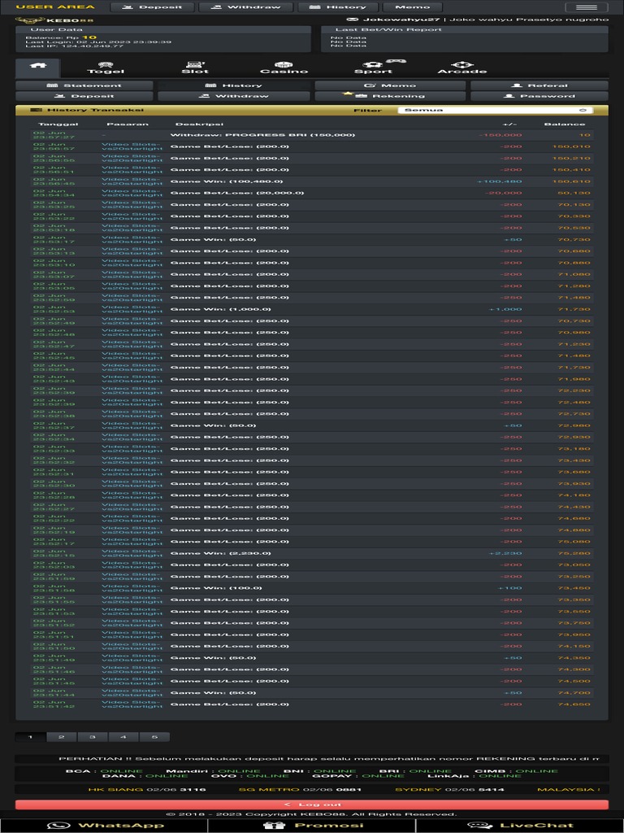Click the Home icon tab
The height and width of the screenshot is (833, 624).
(37, 67)
